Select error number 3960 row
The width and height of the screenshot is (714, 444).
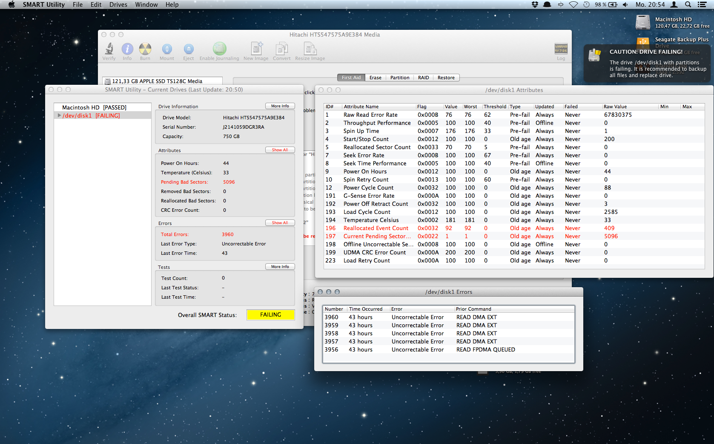(x=449, y=317)
